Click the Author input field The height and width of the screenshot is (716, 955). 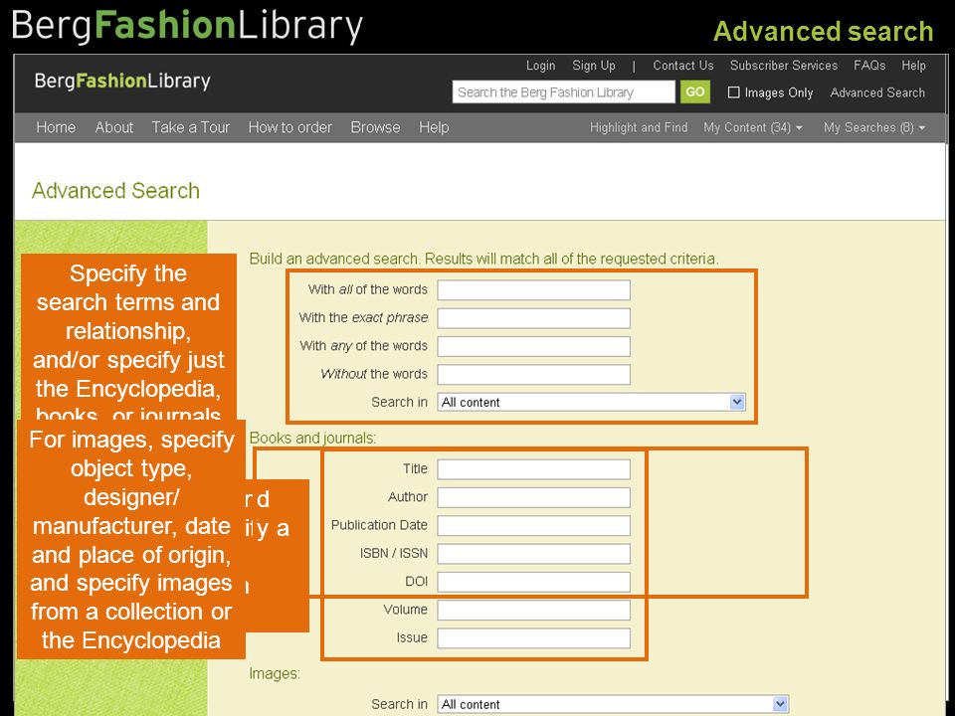(x=533, y=497)
